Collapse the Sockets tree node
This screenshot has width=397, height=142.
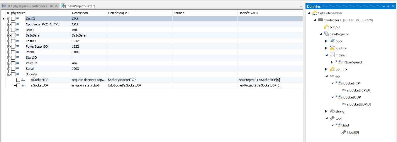[x=9, y=74]
